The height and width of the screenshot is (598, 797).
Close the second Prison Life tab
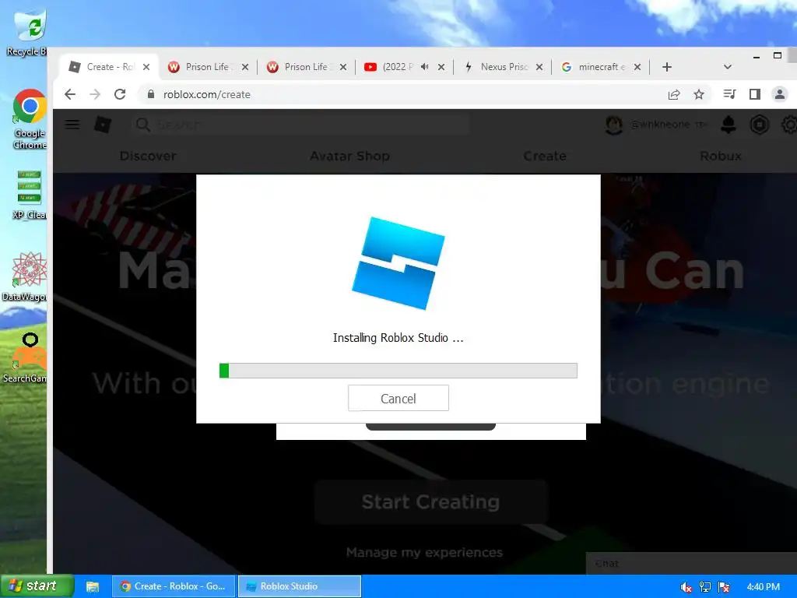(343, 67)
